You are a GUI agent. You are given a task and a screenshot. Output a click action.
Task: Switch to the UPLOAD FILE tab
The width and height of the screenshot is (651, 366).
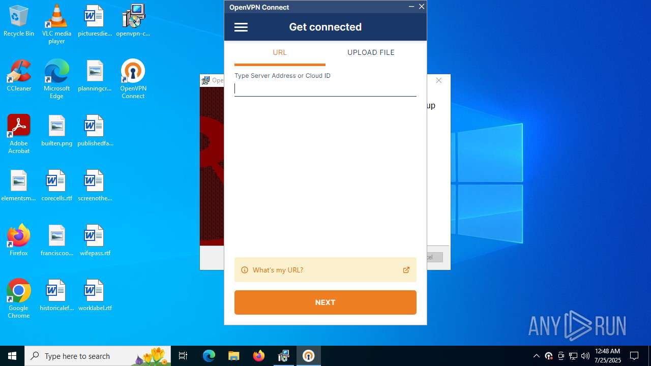point(371,52)
